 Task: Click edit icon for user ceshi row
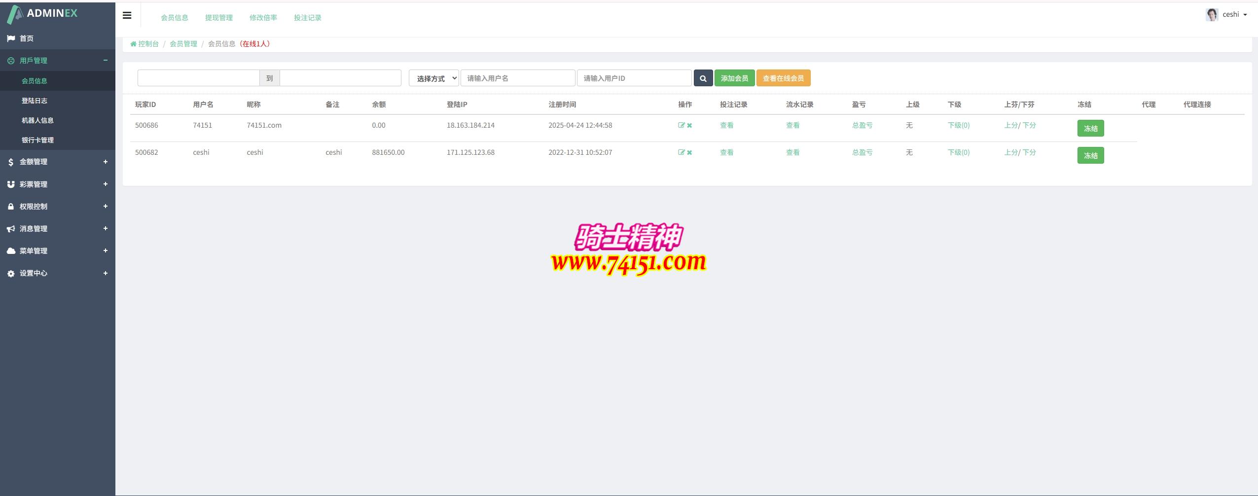[681, 152]
